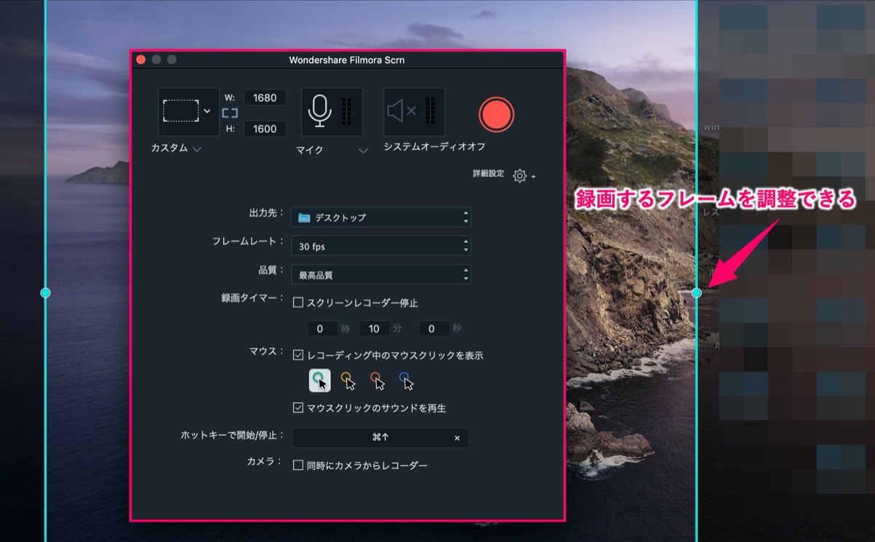
Task: Clear the hotkey with the x button
Action: point(457,438)
